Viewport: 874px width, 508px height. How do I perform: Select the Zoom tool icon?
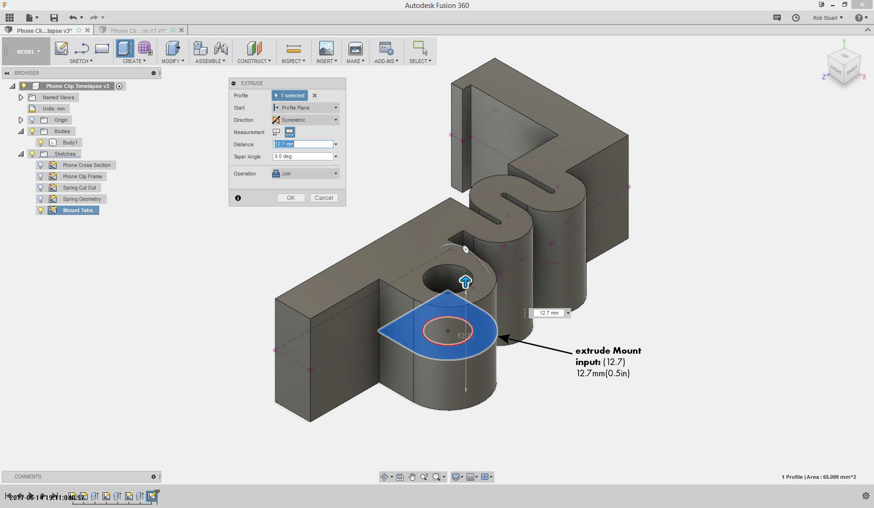click(x=424, y=477)
